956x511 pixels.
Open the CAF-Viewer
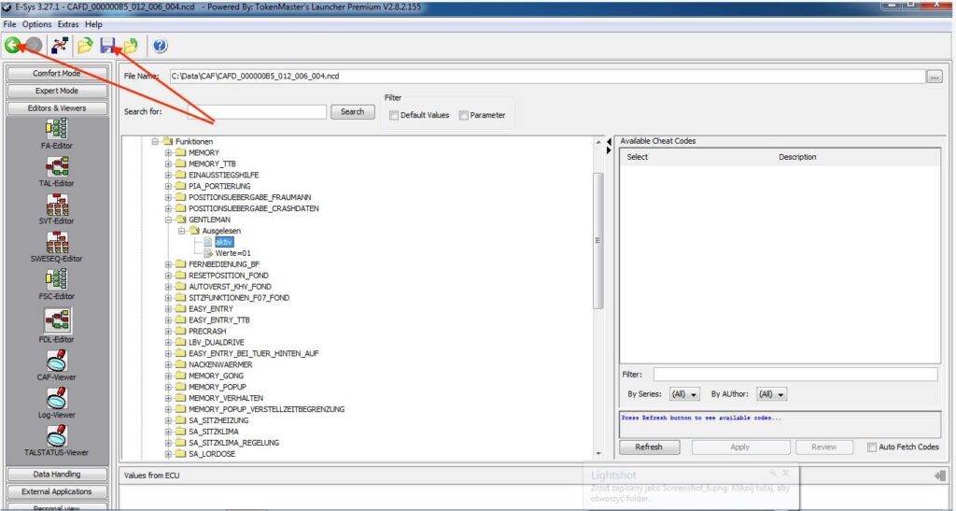point(57,361)
